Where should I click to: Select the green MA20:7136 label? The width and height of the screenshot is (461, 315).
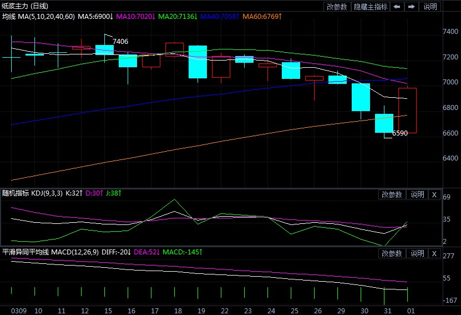pos(179,17)
